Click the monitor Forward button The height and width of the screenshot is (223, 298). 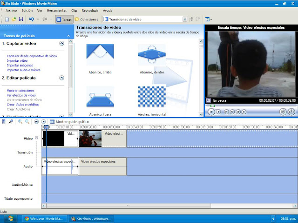point(244,112)
